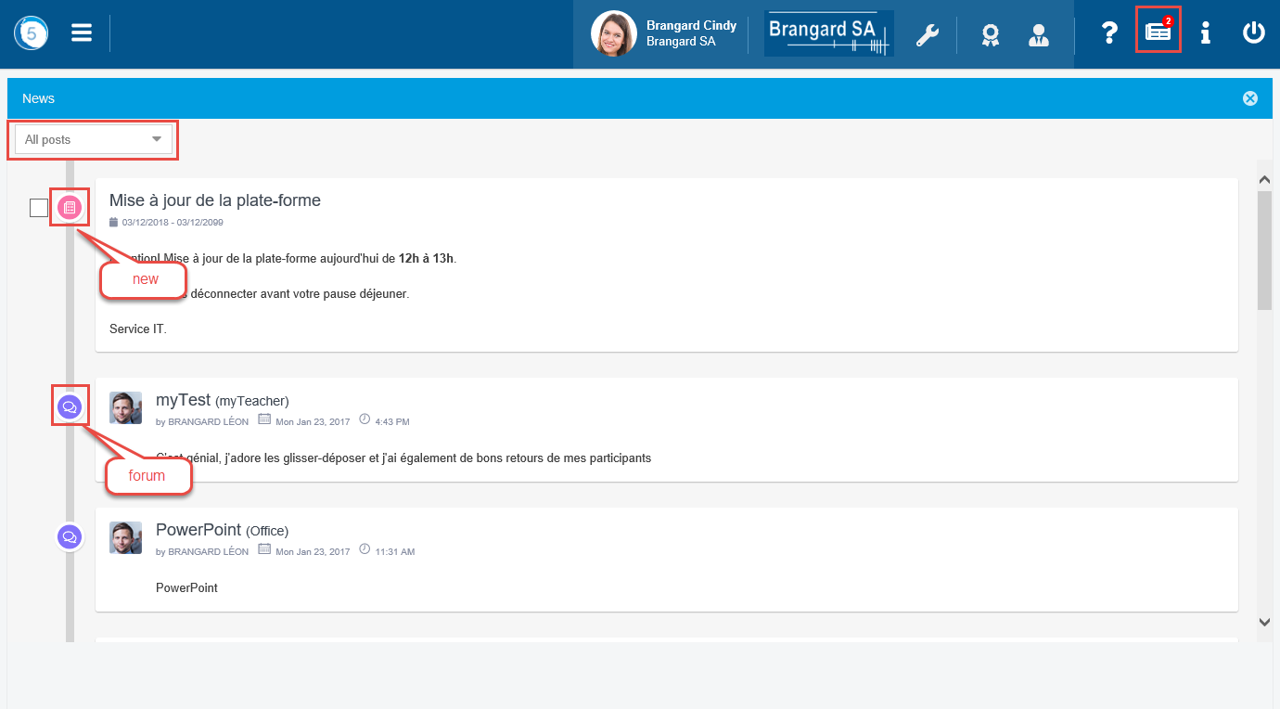Click the round logo icon in header
Viewport: 1280px width, 709px height.
(32, 33)
